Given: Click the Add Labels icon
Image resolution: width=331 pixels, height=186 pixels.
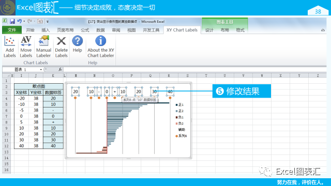Looking at the screenshot, I should [9, 47].
